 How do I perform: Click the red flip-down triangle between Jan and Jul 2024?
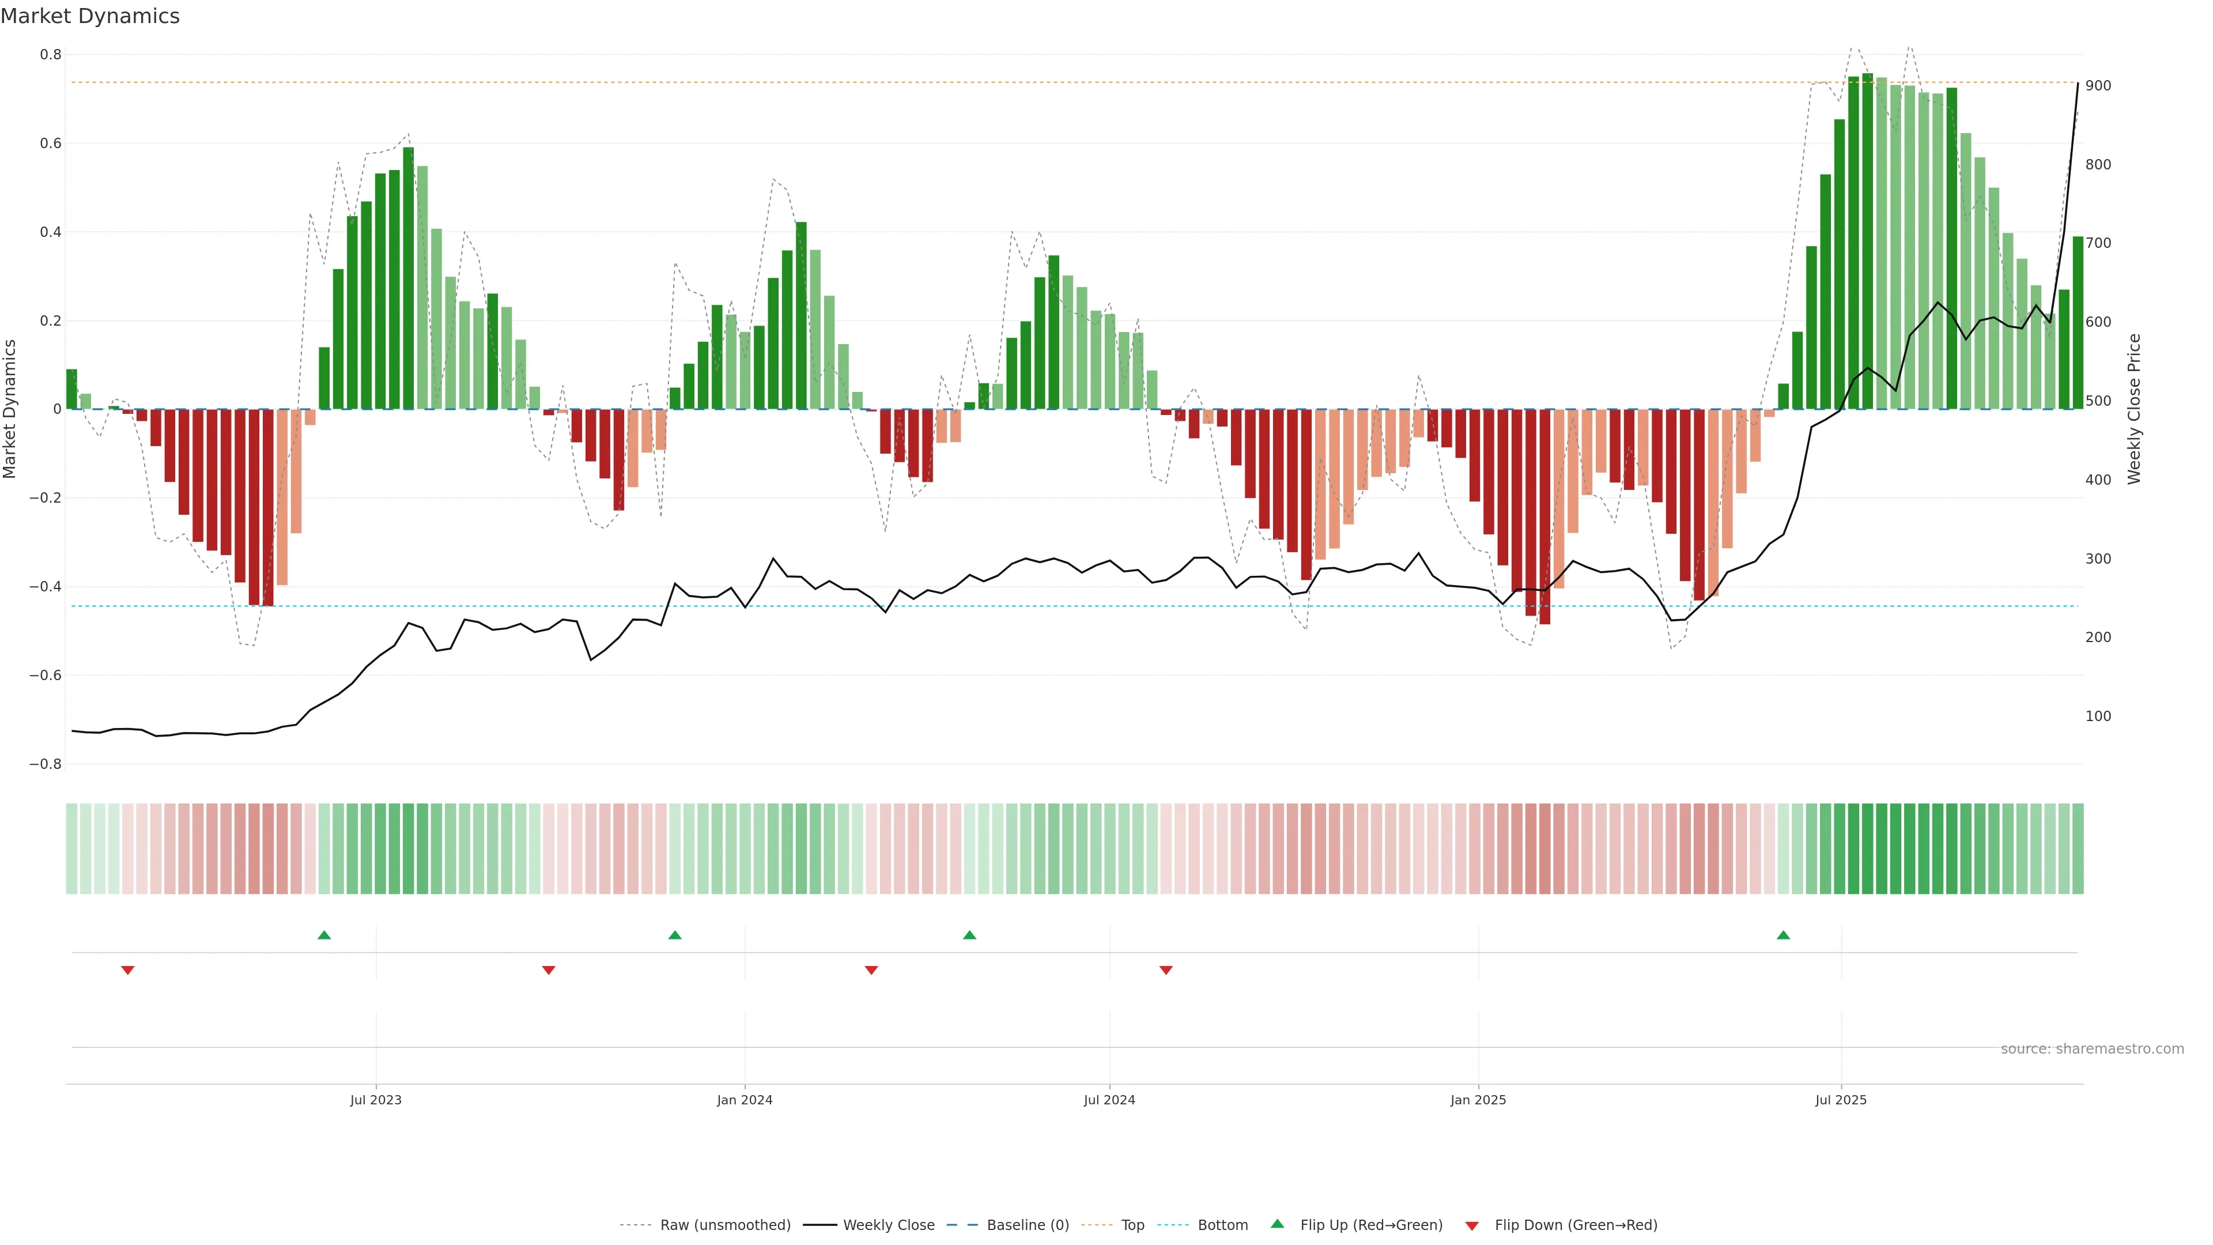point(871,970)
